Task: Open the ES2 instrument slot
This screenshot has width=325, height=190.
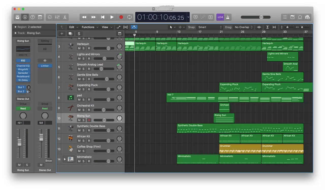Action: (23, 60)
